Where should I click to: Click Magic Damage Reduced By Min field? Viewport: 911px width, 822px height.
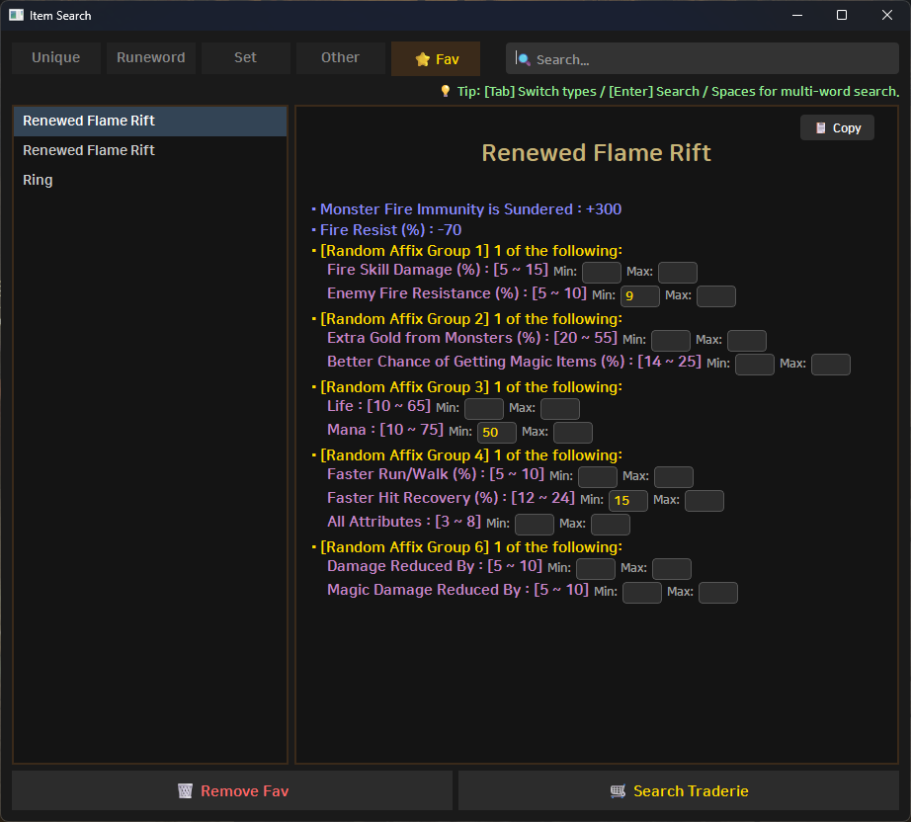point(641,593)
